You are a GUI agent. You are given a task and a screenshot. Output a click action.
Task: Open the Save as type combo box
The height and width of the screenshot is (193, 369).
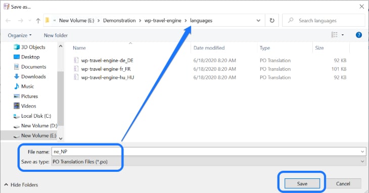click(x=209, y=162)
